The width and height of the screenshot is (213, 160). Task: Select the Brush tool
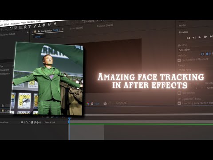point(35,26)
